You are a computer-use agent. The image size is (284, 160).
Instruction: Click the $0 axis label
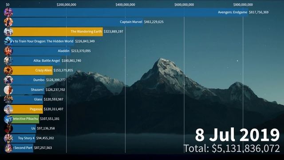pos(8,5)
